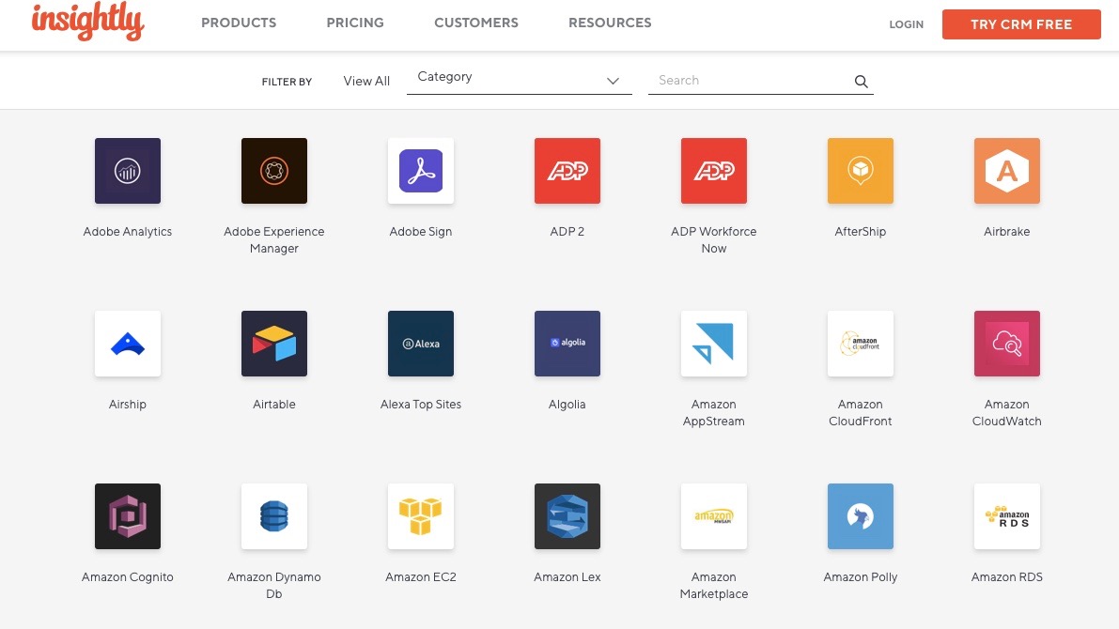Click the "Algolia" label
The height and width of the screenshot is (629, 1119).
pyautogui.click(x=567, y=405)
